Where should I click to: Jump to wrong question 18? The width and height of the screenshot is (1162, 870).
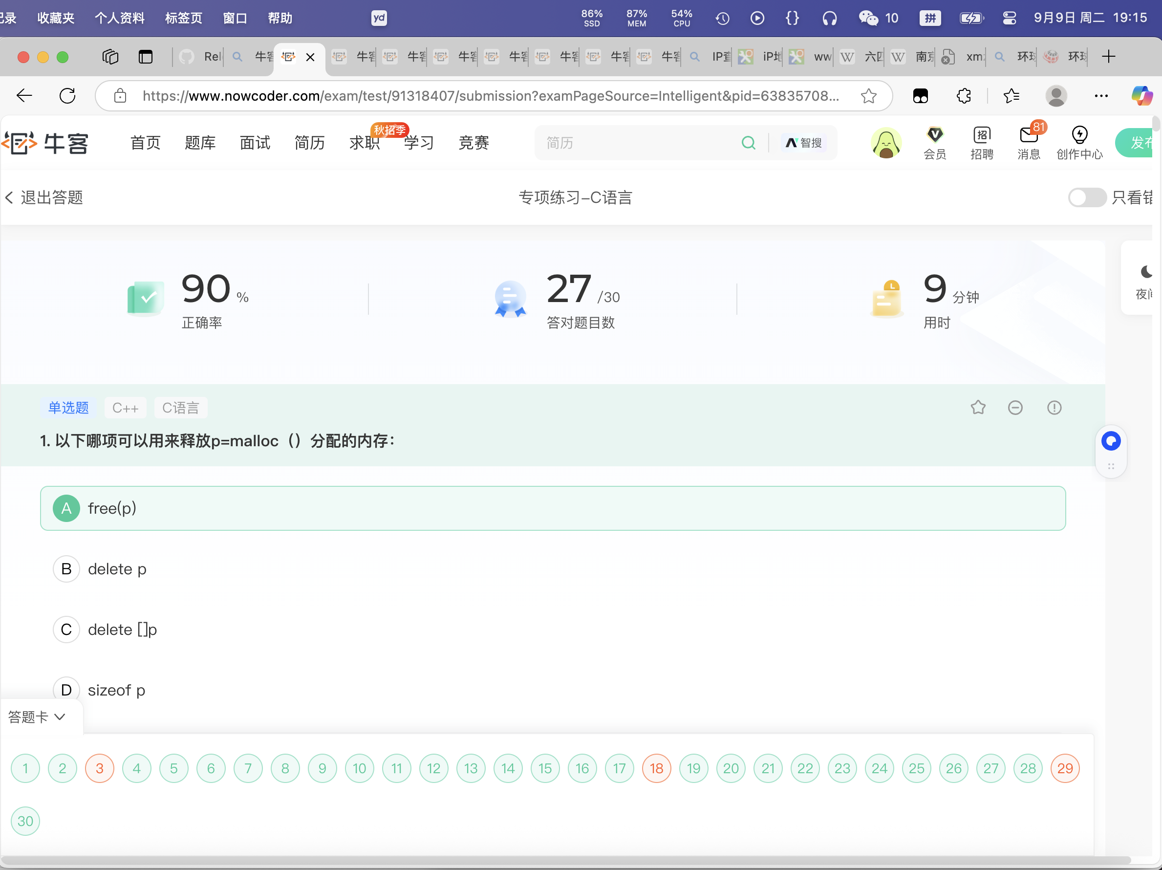(656, 768)
